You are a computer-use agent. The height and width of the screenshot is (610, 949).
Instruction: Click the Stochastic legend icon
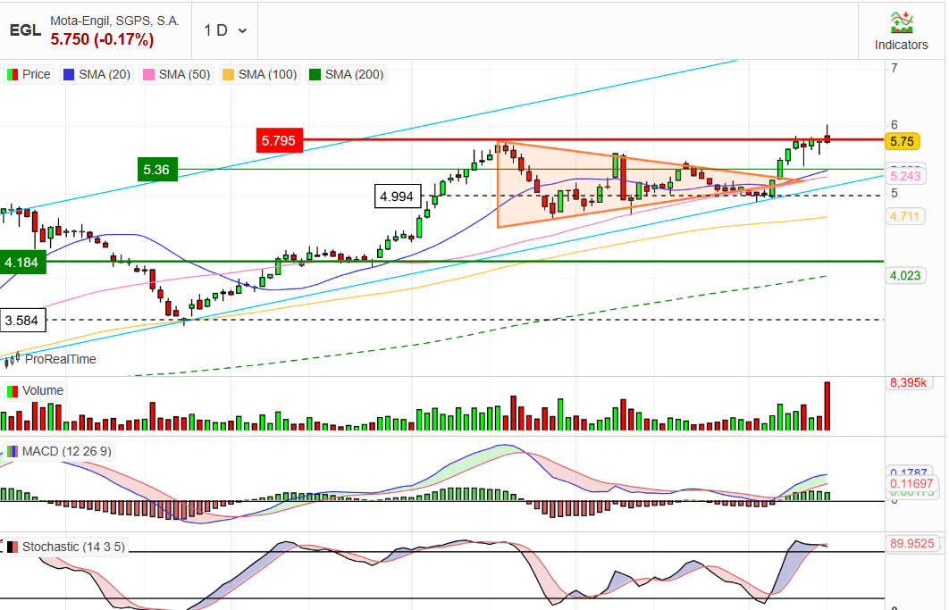point(13,547)
